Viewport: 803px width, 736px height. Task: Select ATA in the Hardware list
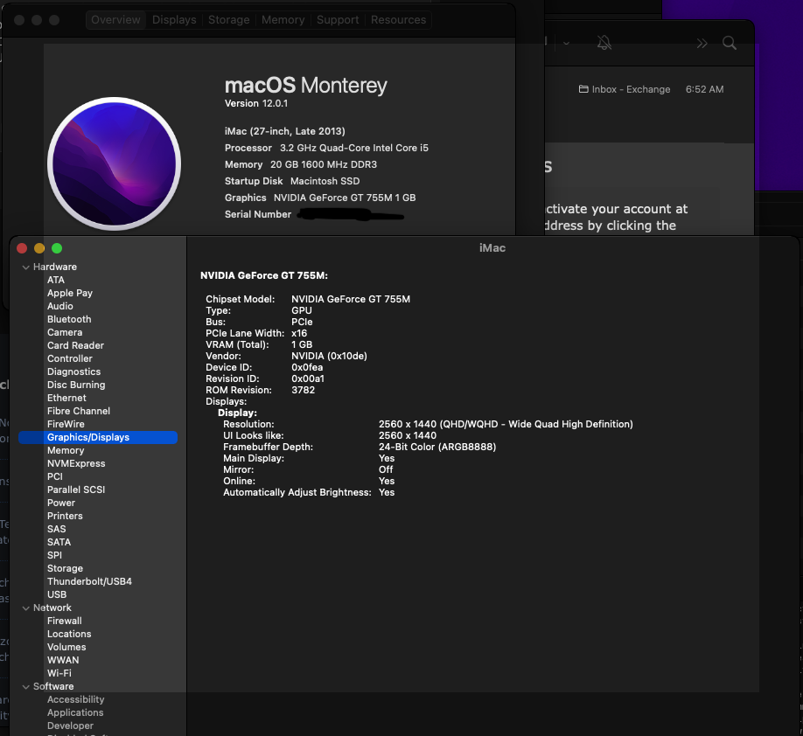click(56, 280)
